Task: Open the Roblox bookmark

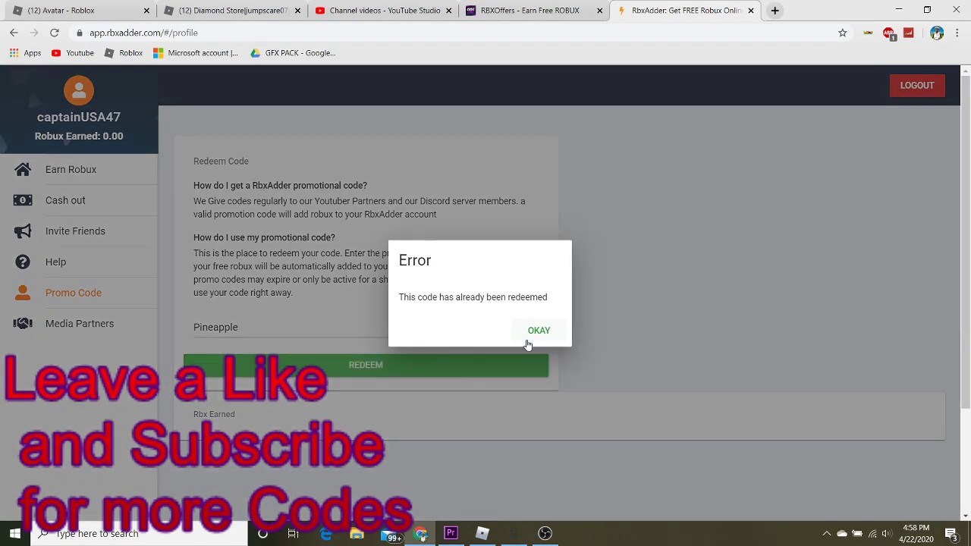Action: [x=123, y=53]
